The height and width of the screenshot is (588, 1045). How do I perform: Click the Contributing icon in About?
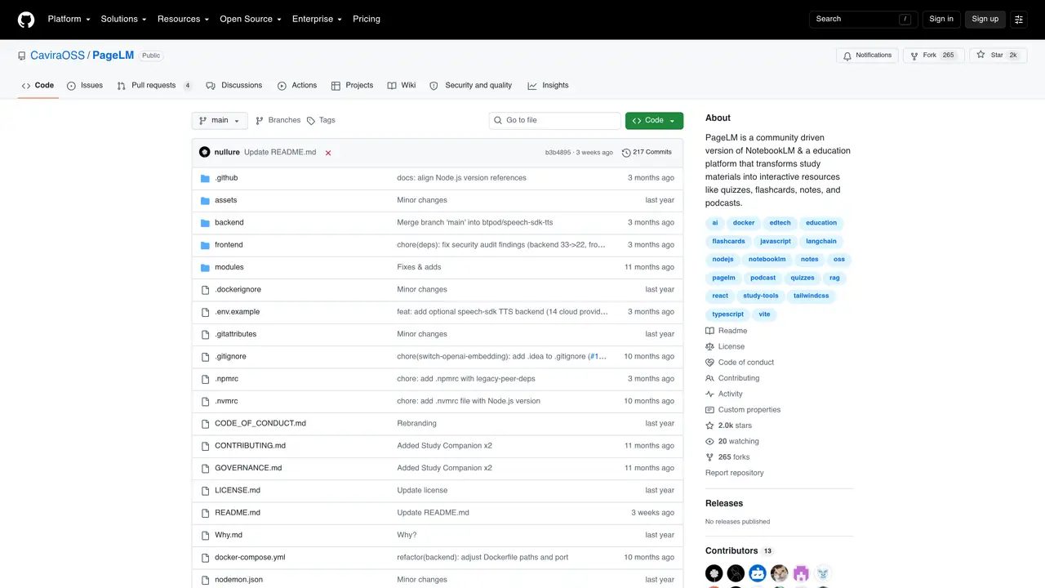[x=710, y=378]
